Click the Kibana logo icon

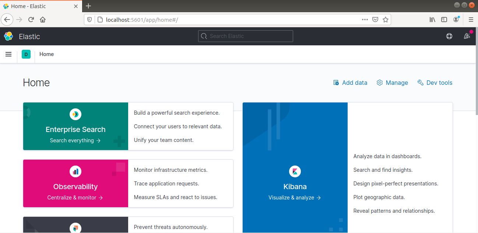click(x=295, y=171)
